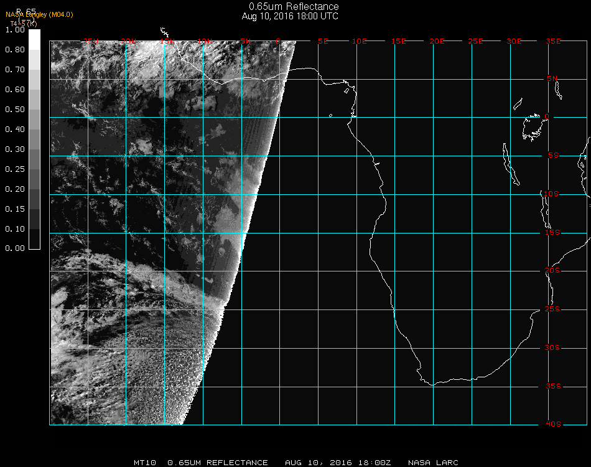Click the 20S latitude label

(x=552, y=271)
